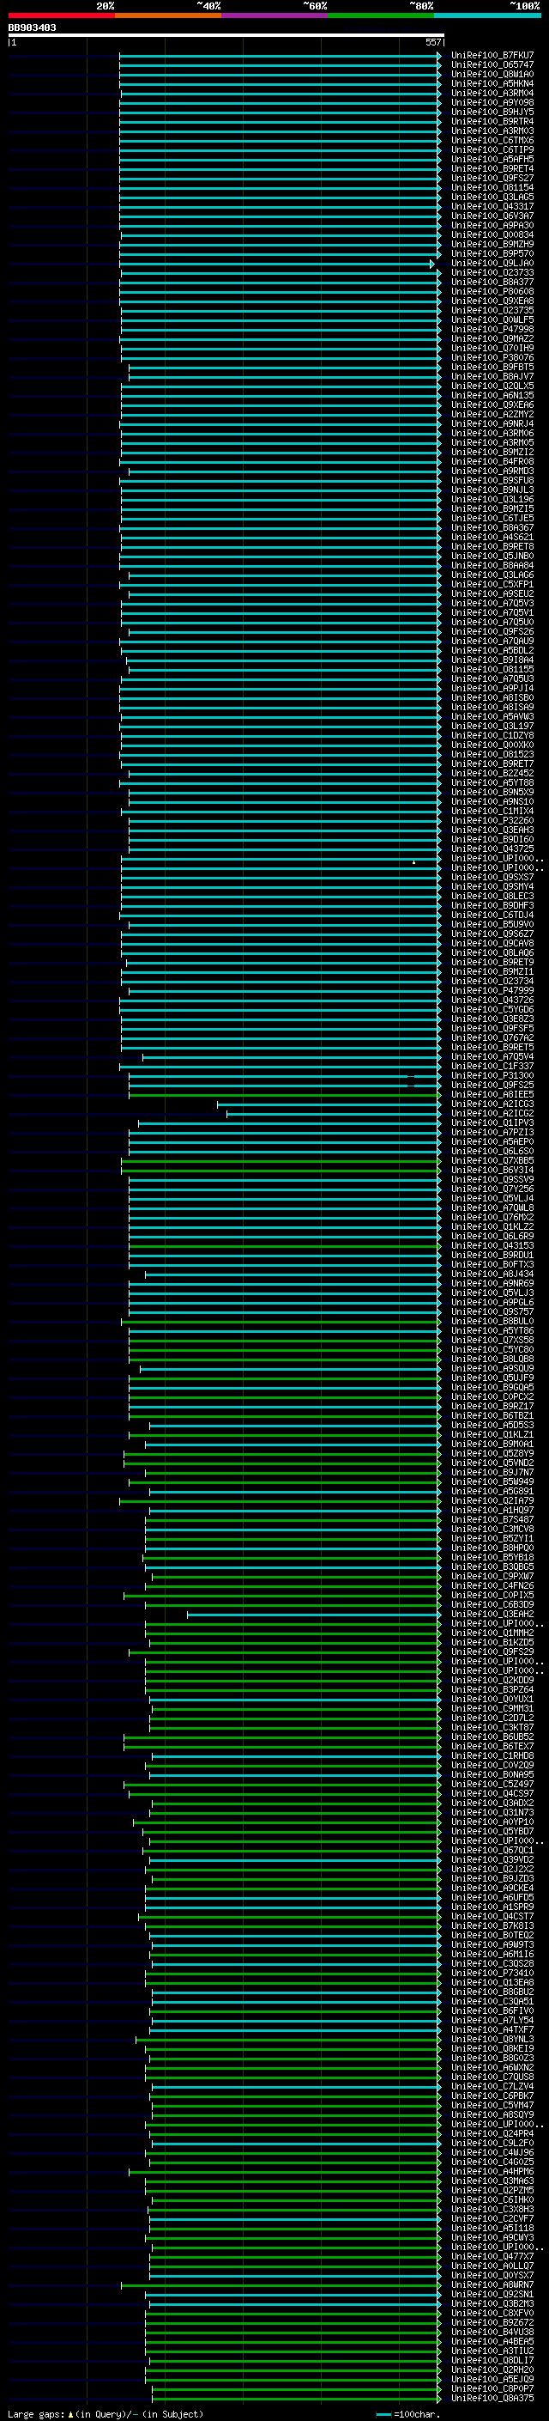Select UniRef100_P31300 label
This screenshot has height=2421, width=549.
click(x=492, y=1075)
